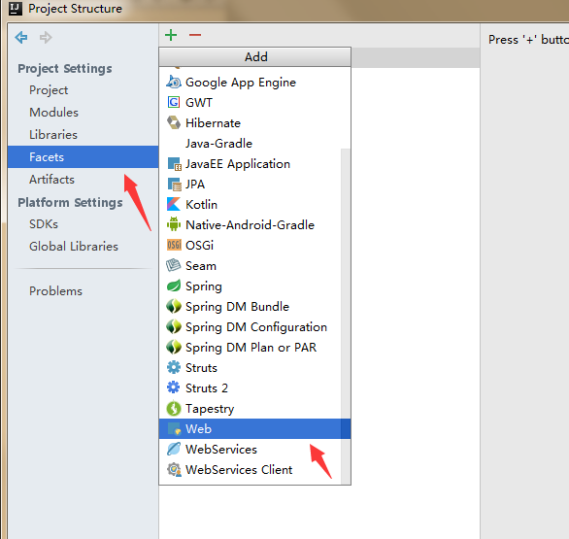The height and width of the screenshot is (539, 569).
Task: Go to Libraries settings
Action: tap(84, 135)
